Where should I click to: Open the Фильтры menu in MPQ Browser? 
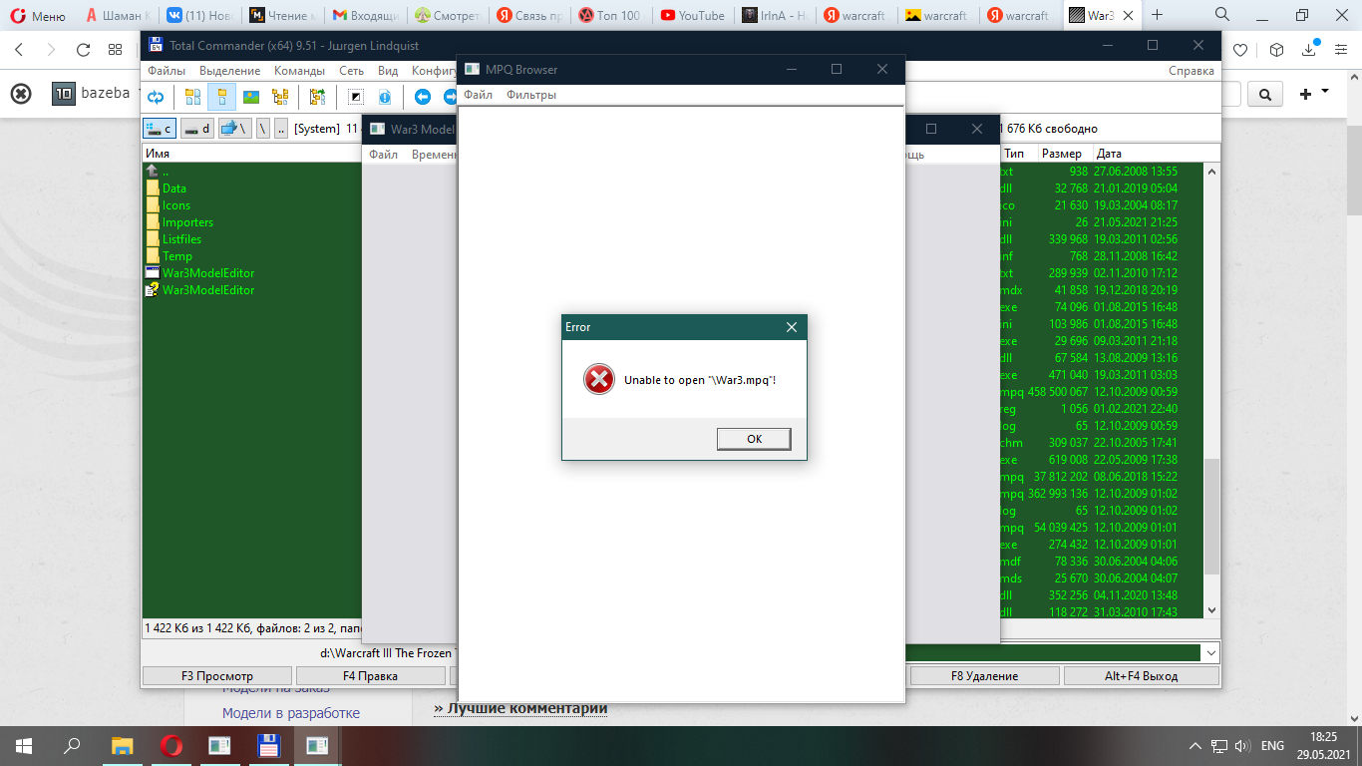[531, 95]
